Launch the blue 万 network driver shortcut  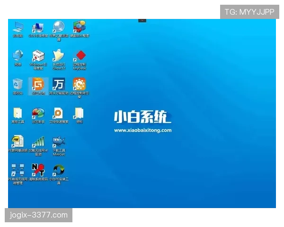tap(59, 87)
